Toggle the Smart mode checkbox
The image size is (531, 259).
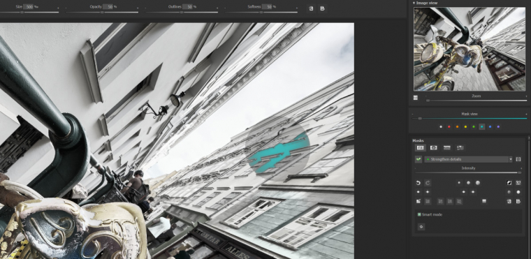(419, 214)
